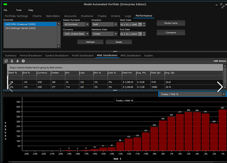Screen dimensions: 227x163
Task: Expand the Trades / MAE % chart selector
Action: 224,94
